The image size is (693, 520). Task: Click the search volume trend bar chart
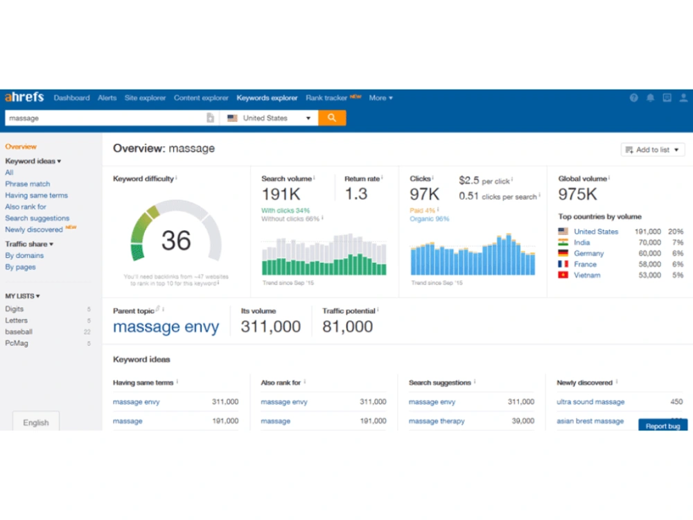point(324,254)
